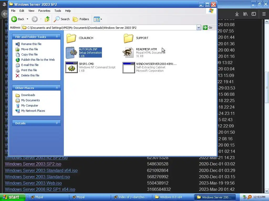Image resolution: width=269 pixels, height=201 pixels.
Task: Open the Tools menu
Action: (58, 11)
